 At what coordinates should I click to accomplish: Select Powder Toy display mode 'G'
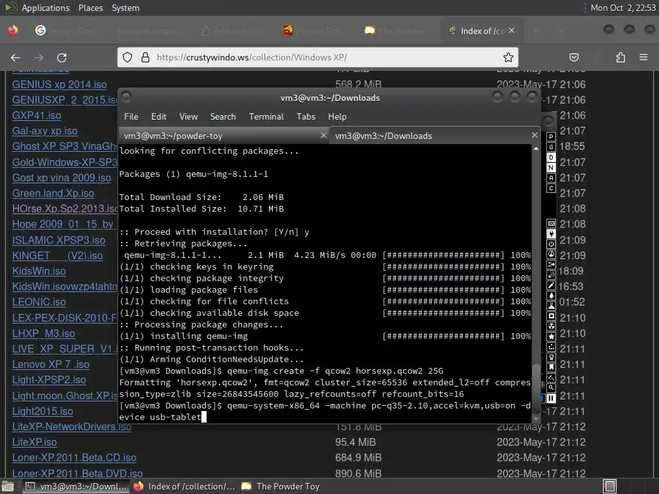(x=551, y=147)
